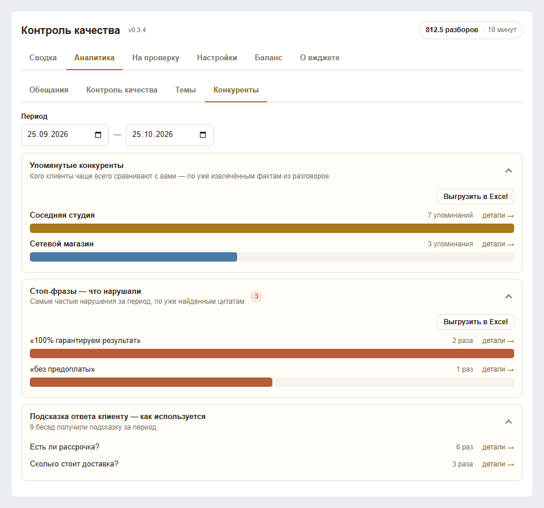Focus the start date field 25.09.2026
544x508 pixels.
click(65, 135)
